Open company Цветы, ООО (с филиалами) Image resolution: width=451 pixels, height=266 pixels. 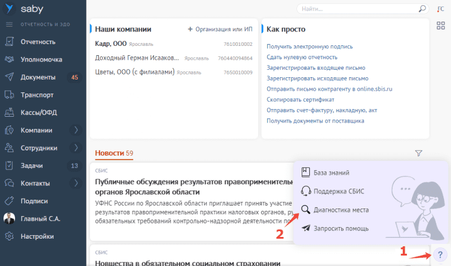(x=135, y=72)
